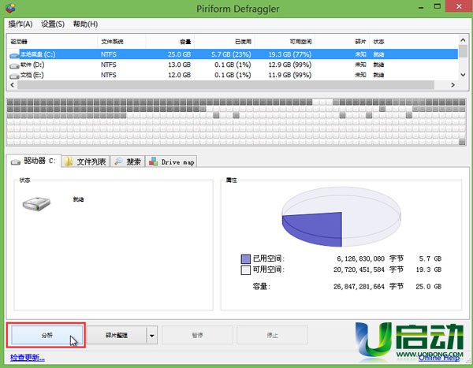Open the 操作(A) menu
Viewport: 473px width, 368px height.
[20, 24]
